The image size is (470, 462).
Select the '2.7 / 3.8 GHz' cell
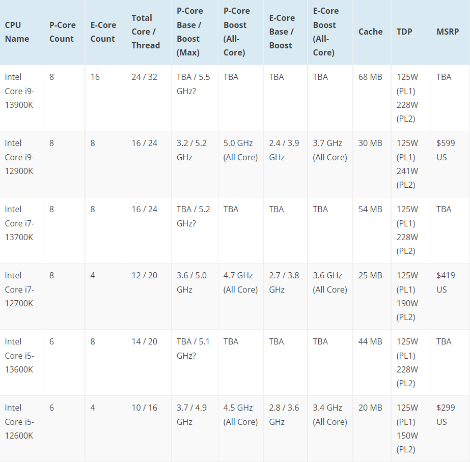(x=284, y=283)
